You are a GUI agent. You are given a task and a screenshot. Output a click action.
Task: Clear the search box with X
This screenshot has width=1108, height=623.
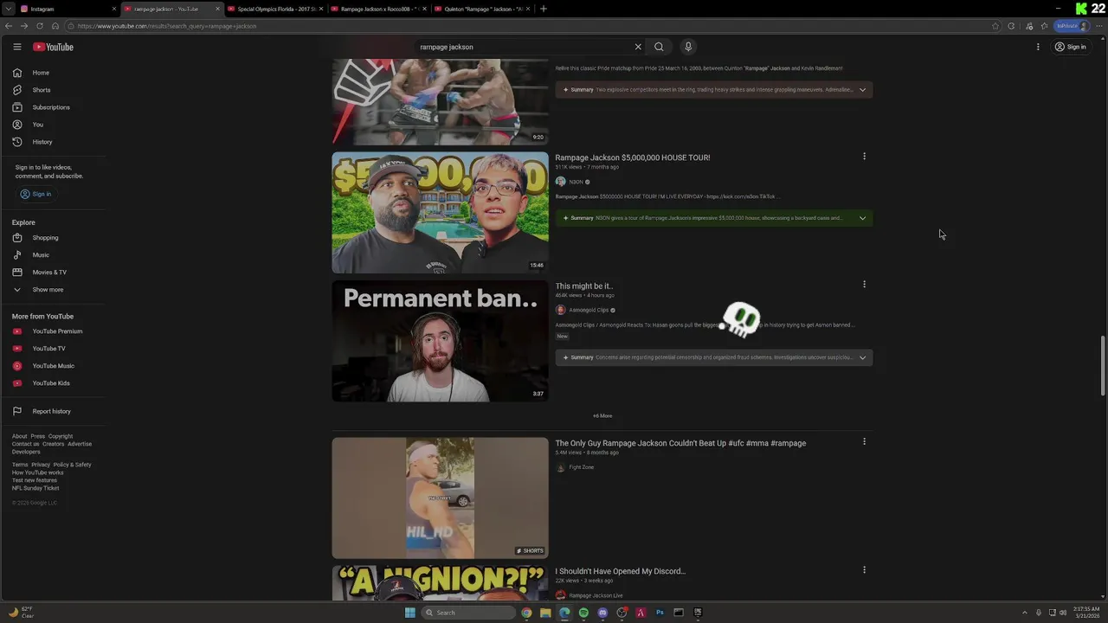coord(638,47)
